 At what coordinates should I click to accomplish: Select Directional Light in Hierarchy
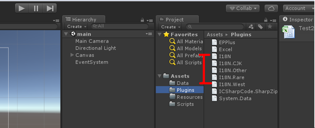click(x=96, y=48)
